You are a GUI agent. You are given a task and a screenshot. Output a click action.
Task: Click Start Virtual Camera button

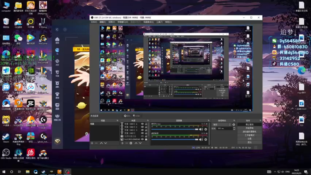coord(250,132)
